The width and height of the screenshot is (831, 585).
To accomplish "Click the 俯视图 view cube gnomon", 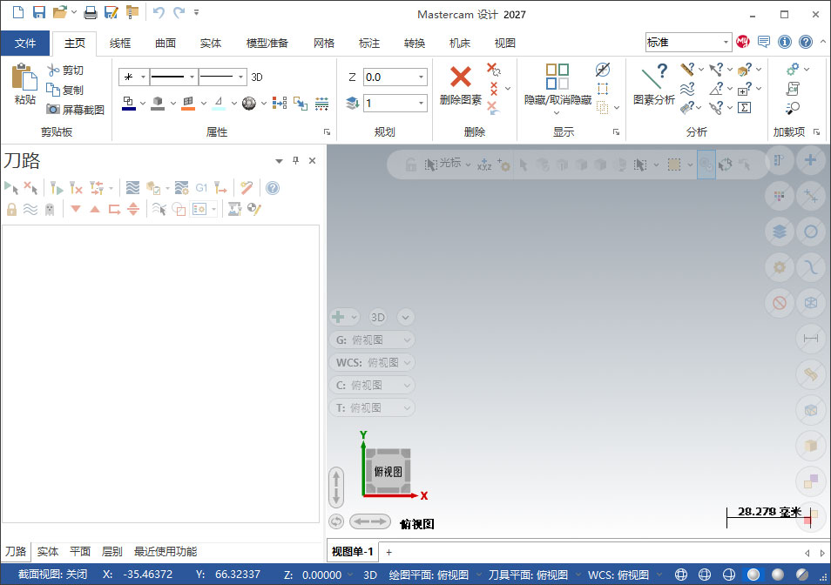I will click(x=388, y=471).
